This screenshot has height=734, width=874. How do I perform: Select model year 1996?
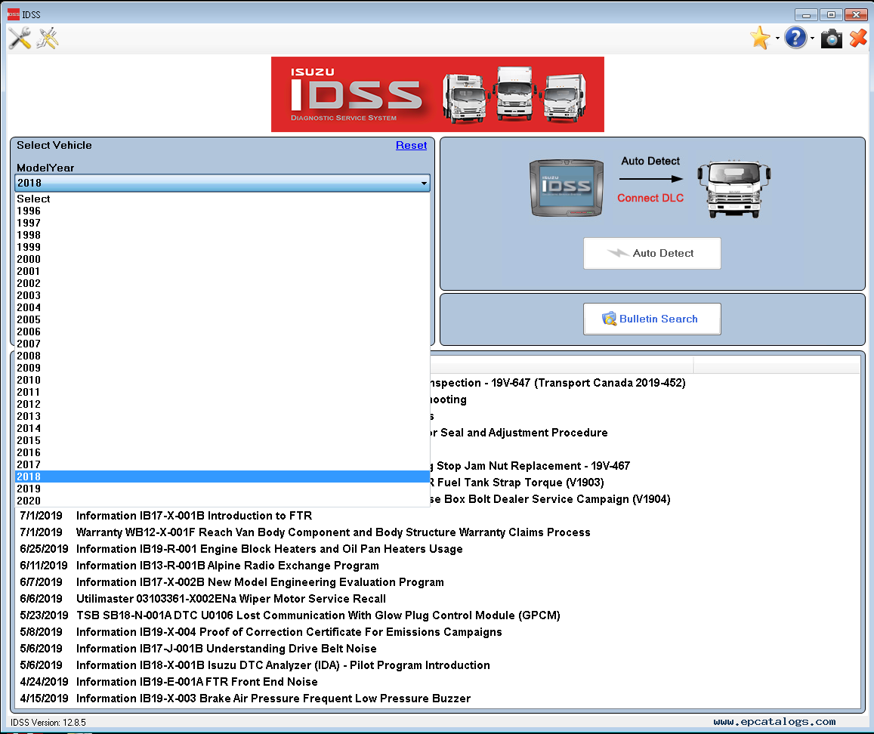(x=222, y=211)
